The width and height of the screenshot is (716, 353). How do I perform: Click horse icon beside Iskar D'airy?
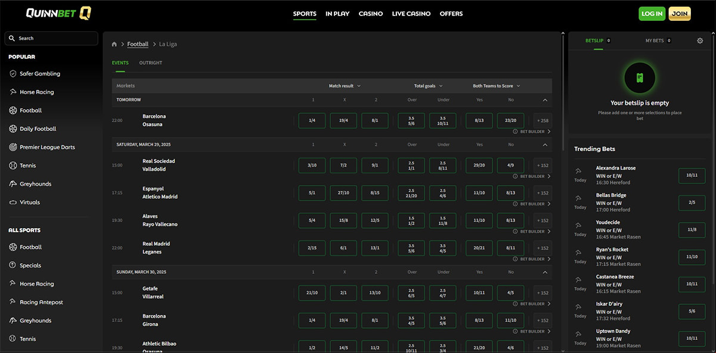(x=578, y=307)
